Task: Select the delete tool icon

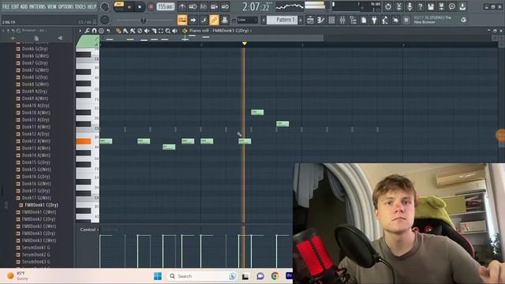Action: click(x=140, y=31)
